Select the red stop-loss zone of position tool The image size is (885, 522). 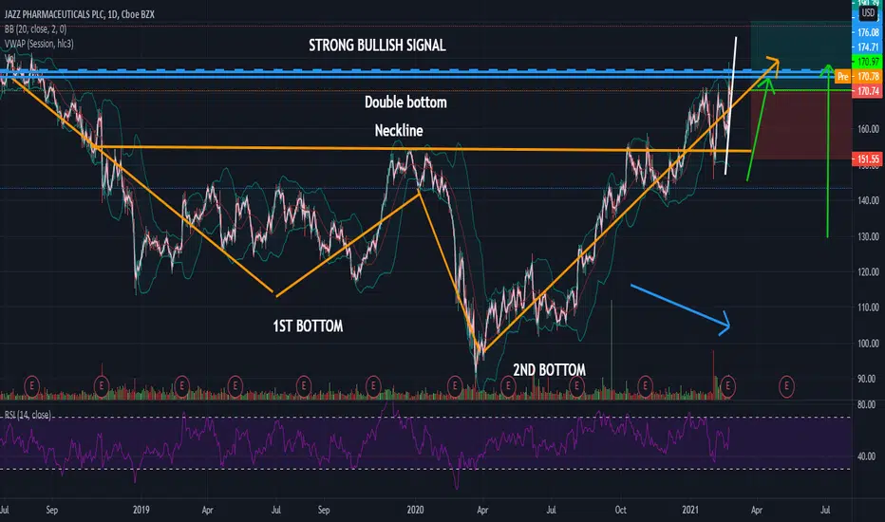pos(800,124)
